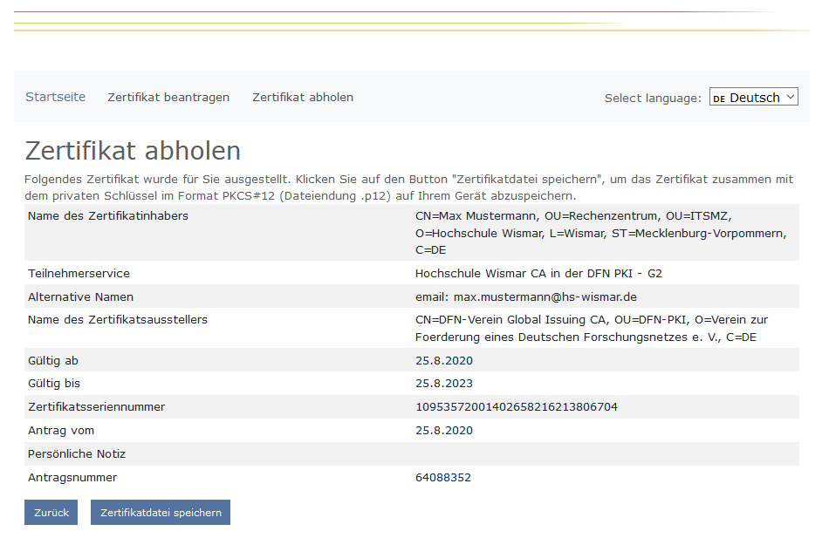This screenshot has width=829, height=545.
Task: Click the Select language label
Action: tap(653, 98)
